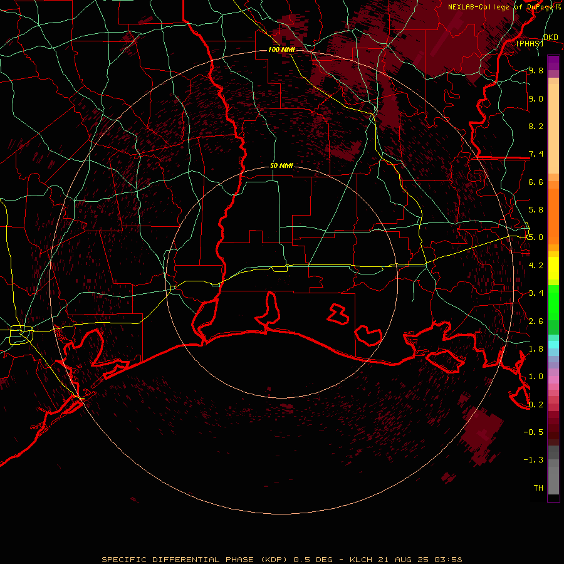Click the [PHAS] unit label

(530, 43)
